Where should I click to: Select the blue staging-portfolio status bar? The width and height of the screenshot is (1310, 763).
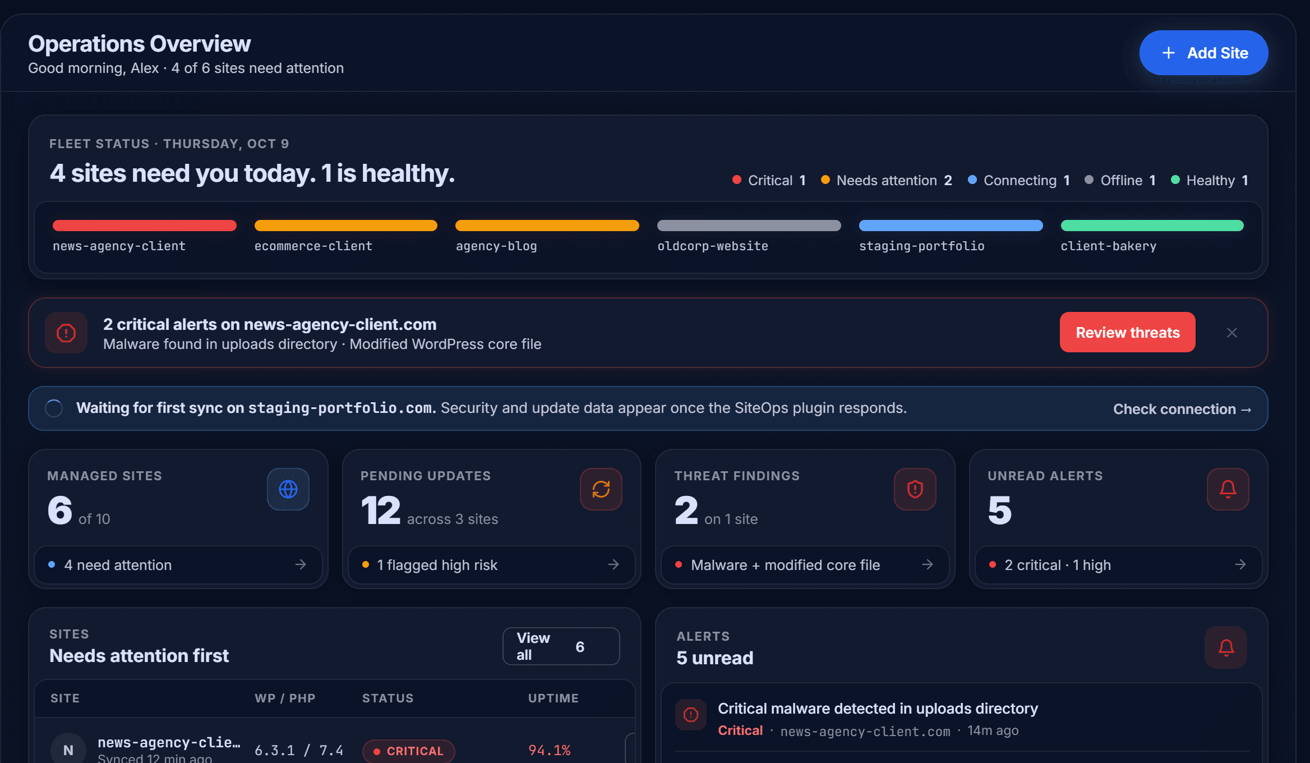951,226
